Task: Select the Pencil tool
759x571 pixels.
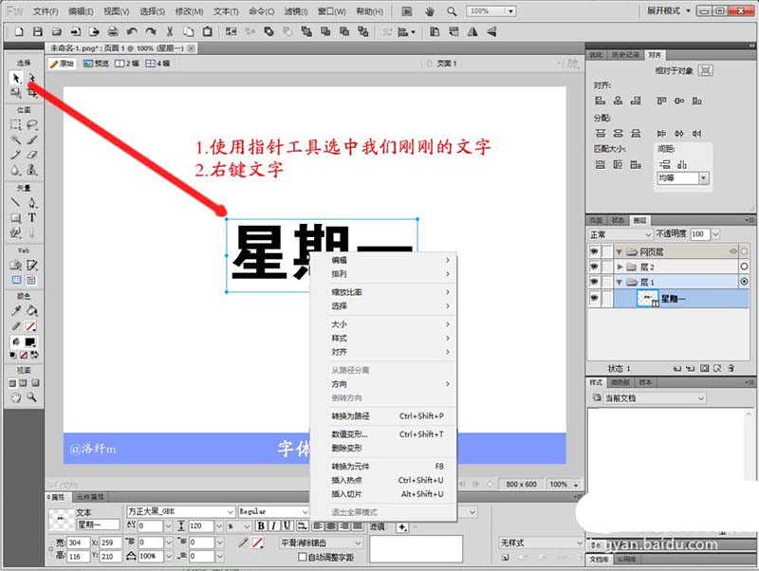Action: point(16,155)
